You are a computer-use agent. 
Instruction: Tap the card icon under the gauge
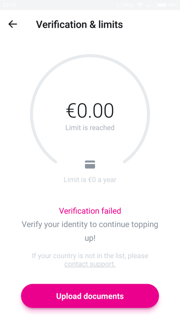click(x=90, y=165)
